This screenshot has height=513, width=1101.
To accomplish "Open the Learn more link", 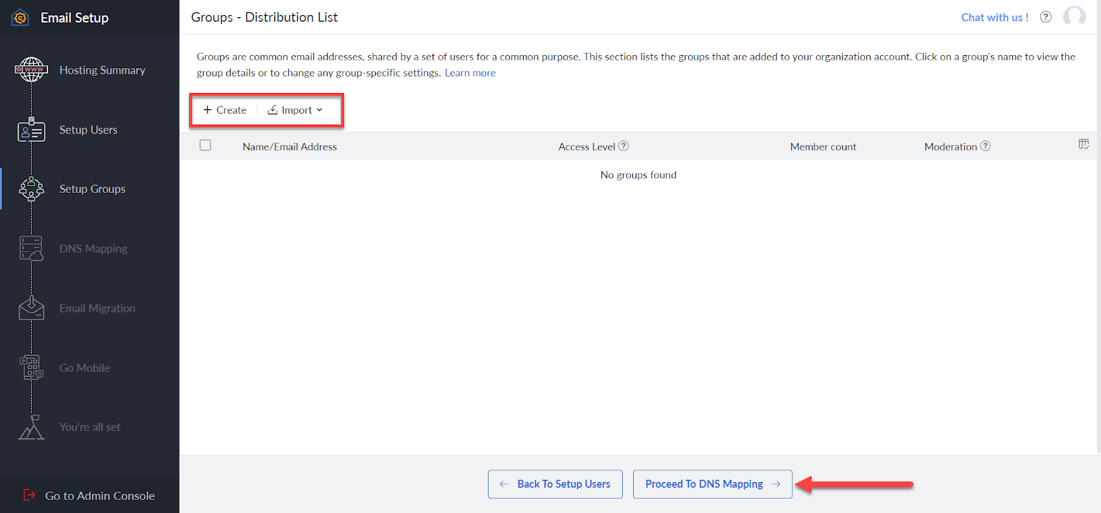I will click(x=470, y=73).
